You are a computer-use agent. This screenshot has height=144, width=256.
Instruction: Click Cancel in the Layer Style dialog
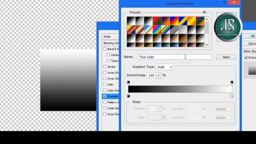[x=249, y=44]
